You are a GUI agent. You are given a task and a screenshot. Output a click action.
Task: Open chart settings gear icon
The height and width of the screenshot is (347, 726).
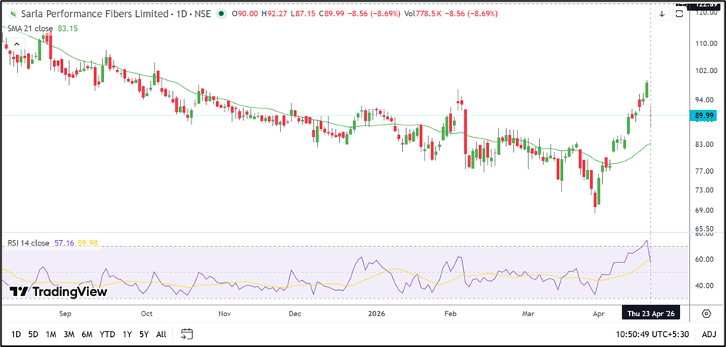(x=706, y=313)
